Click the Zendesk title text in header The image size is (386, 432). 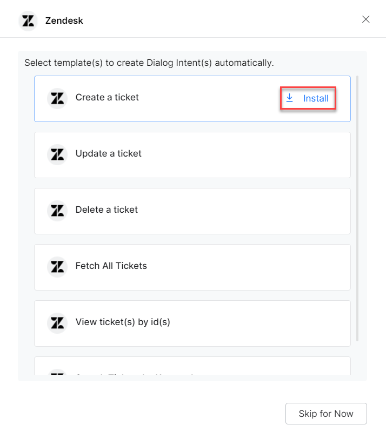tap(64, 21)
